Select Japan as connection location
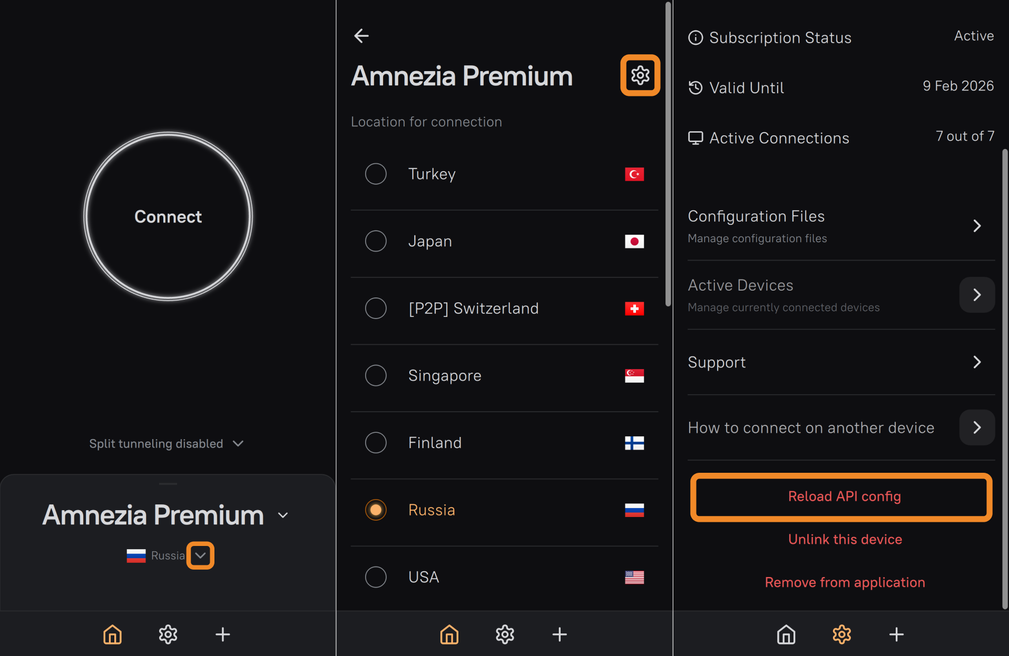The height and width of the screenshot is (656, 1009). click(x=376, y=241)
